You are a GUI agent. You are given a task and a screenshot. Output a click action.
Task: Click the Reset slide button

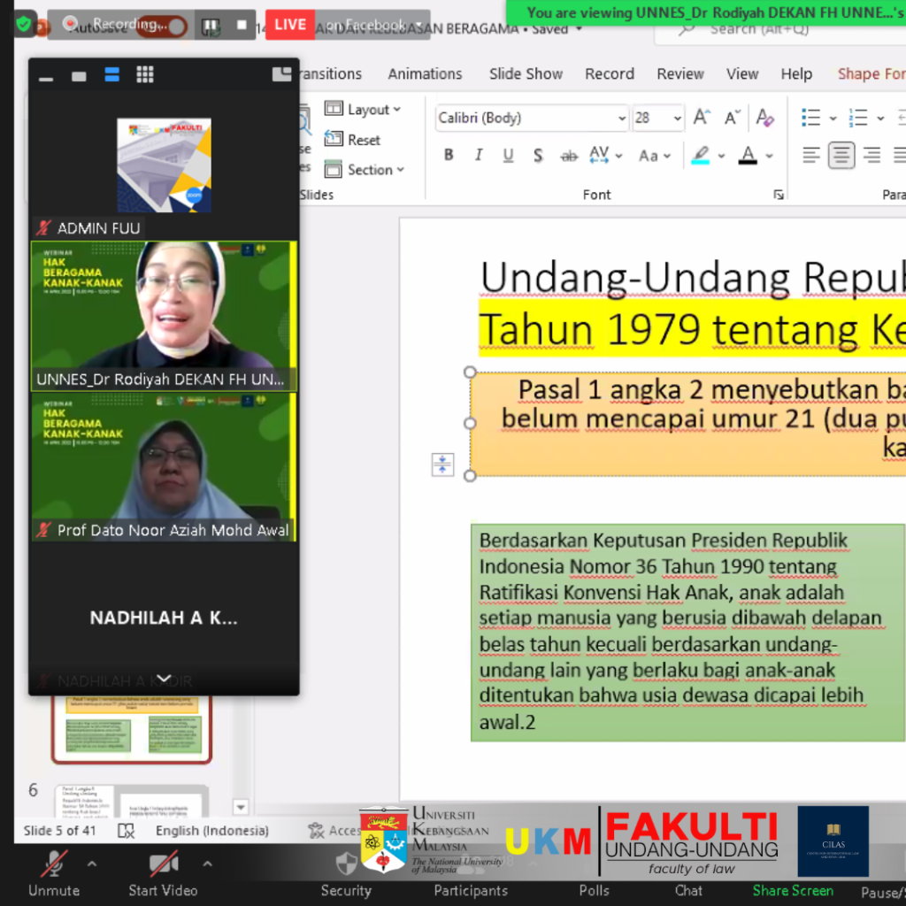[x=353, y=140]
